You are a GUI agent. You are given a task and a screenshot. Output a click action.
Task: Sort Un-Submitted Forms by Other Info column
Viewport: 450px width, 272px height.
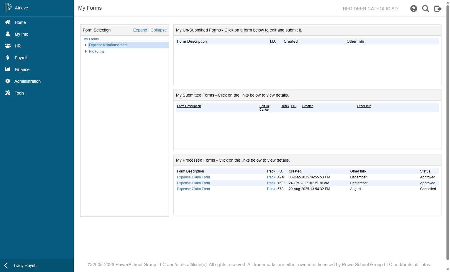[x=355, y=42]
